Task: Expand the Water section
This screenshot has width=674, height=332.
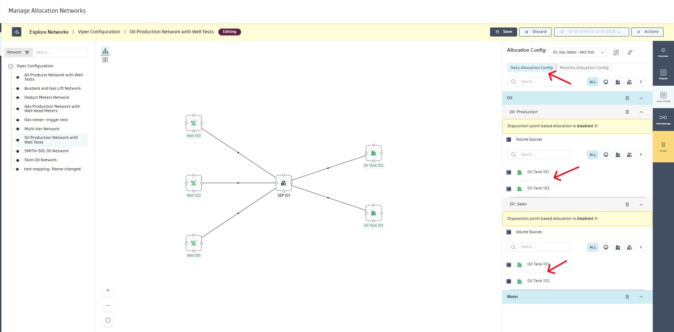Action: [641, 297]
